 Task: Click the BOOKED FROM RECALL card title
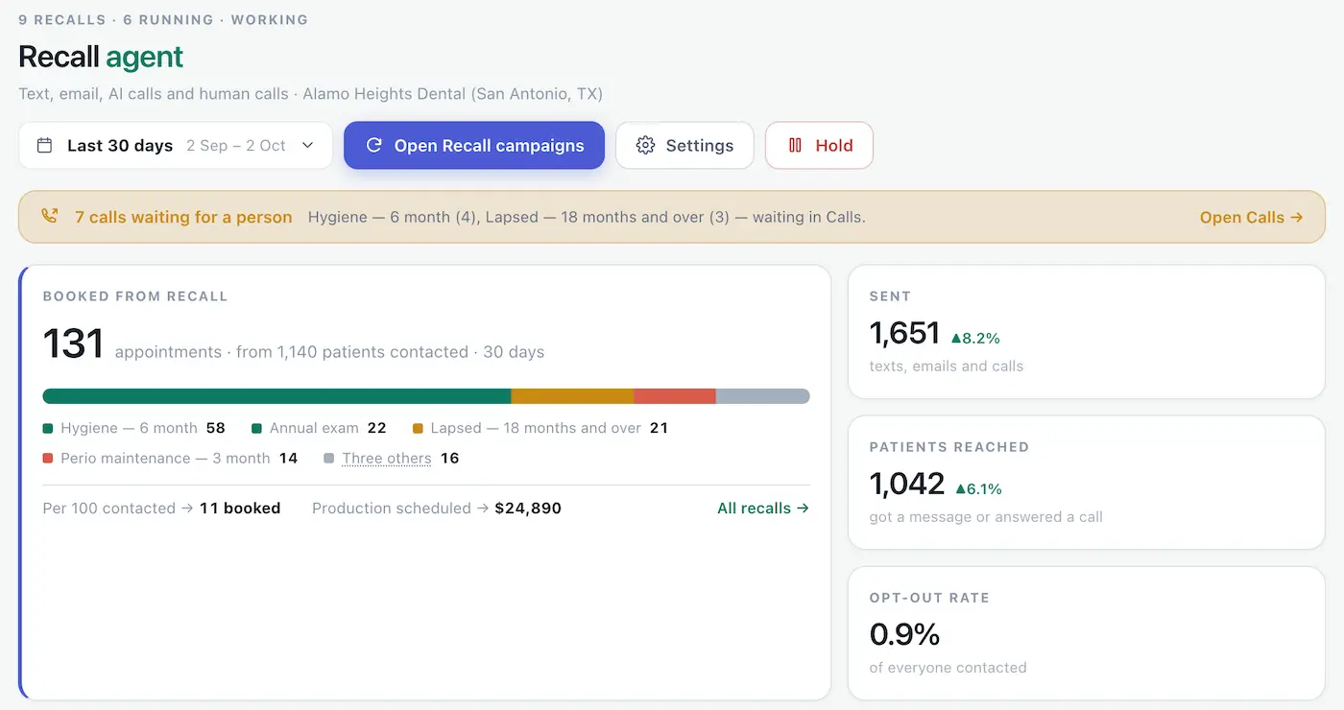coord(135,296)
